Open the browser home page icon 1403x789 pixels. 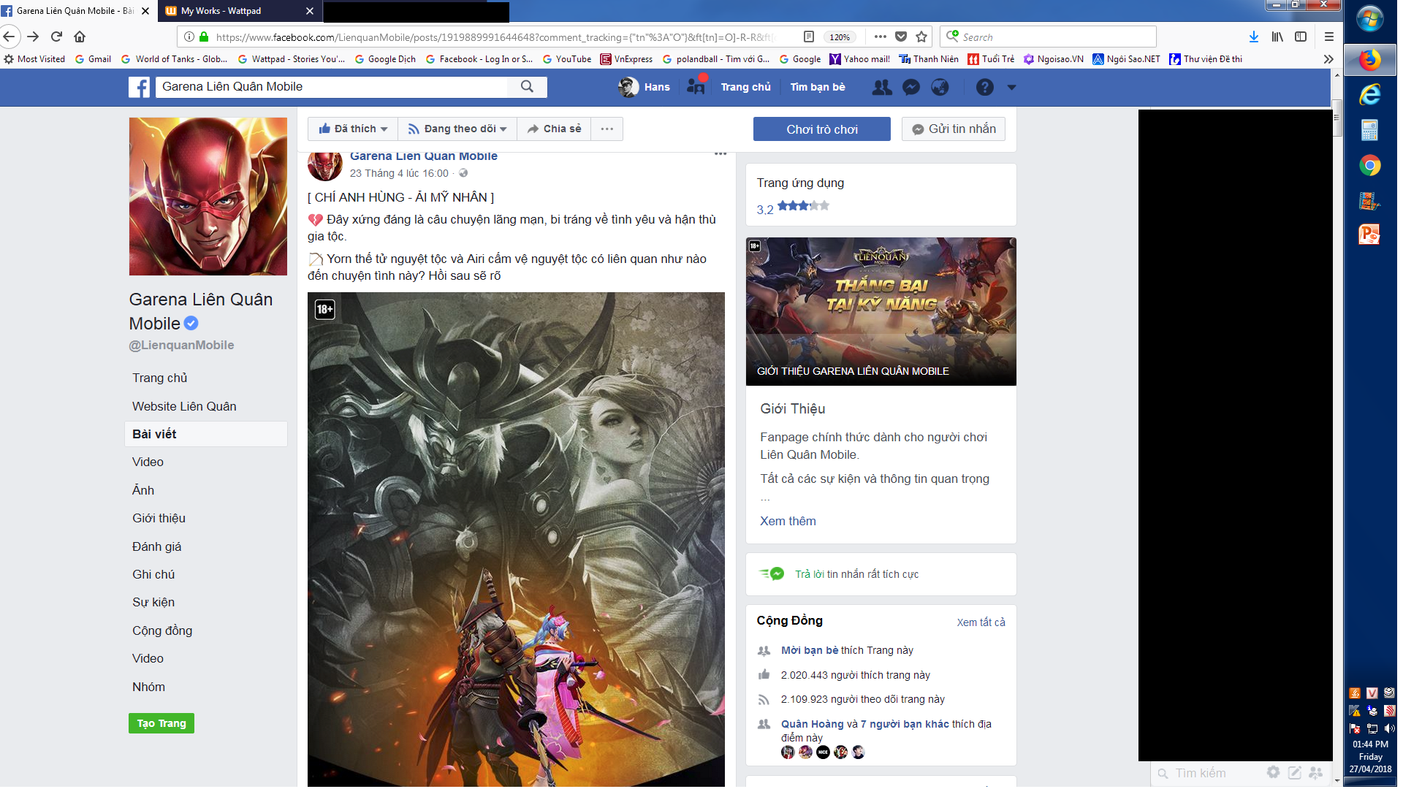[80, 37]
